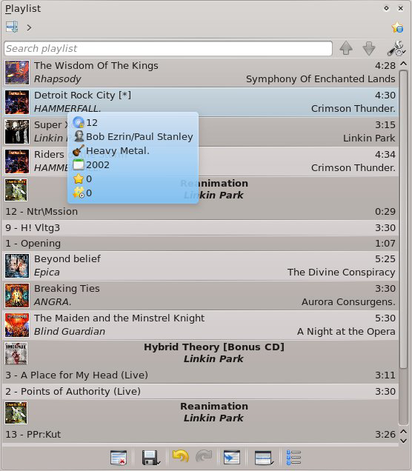Jump to next search result arrow
412x471 pixels.
[369, 48]
